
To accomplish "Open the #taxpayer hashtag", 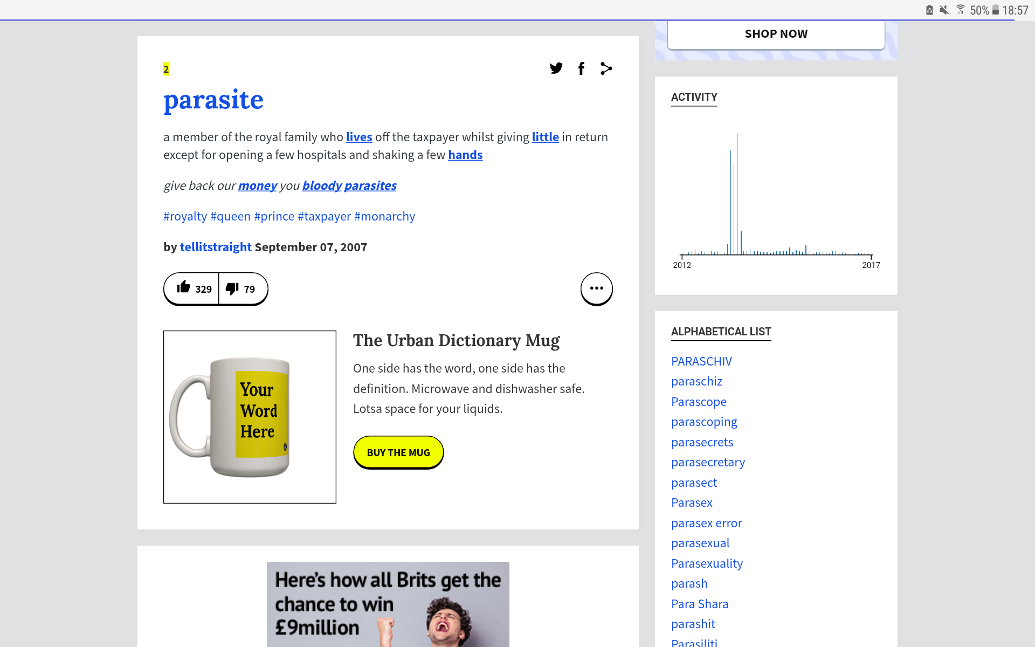I will (325, 216).
